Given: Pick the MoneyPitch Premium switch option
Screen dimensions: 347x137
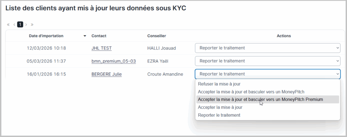Looking at the screenshot, I should 260,100.
